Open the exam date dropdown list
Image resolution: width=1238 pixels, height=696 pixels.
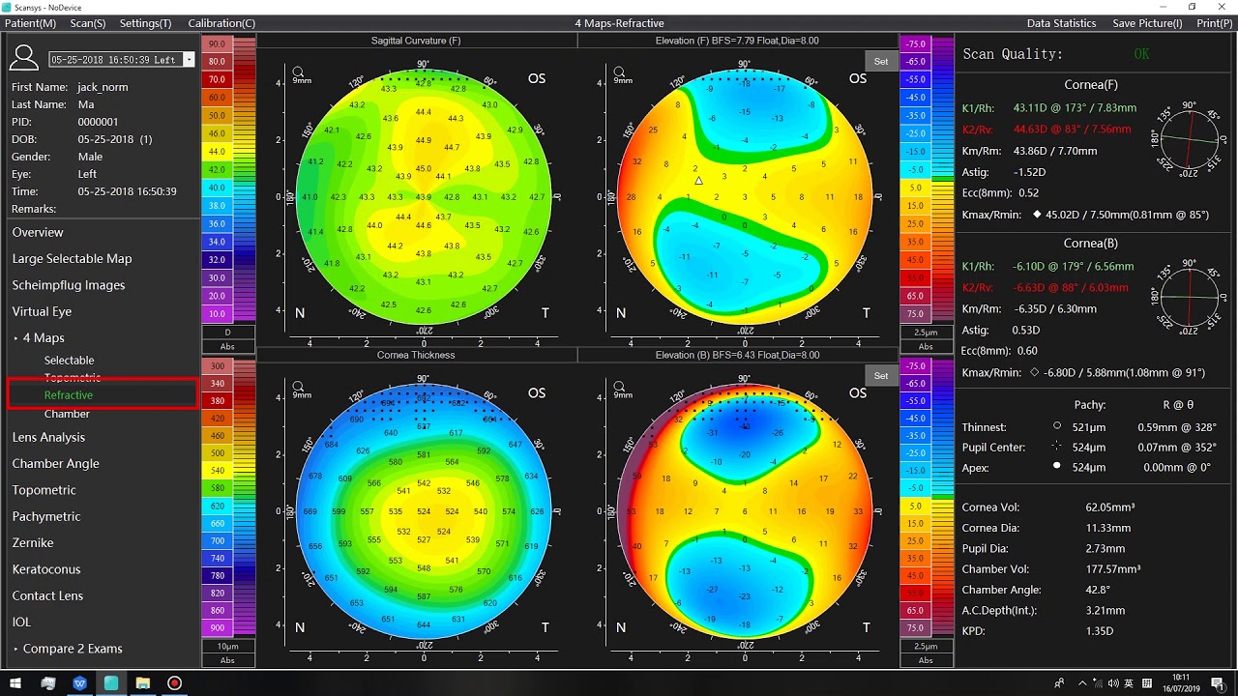point(189,60)
